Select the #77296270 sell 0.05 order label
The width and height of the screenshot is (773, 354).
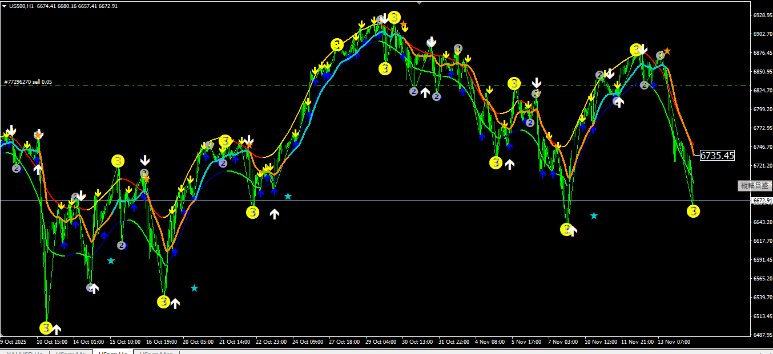coord(29,82)
